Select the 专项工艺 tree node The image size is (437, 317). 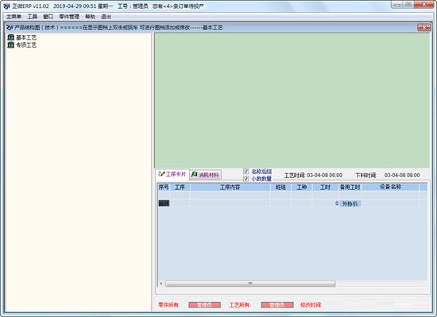tap(26, 44)
